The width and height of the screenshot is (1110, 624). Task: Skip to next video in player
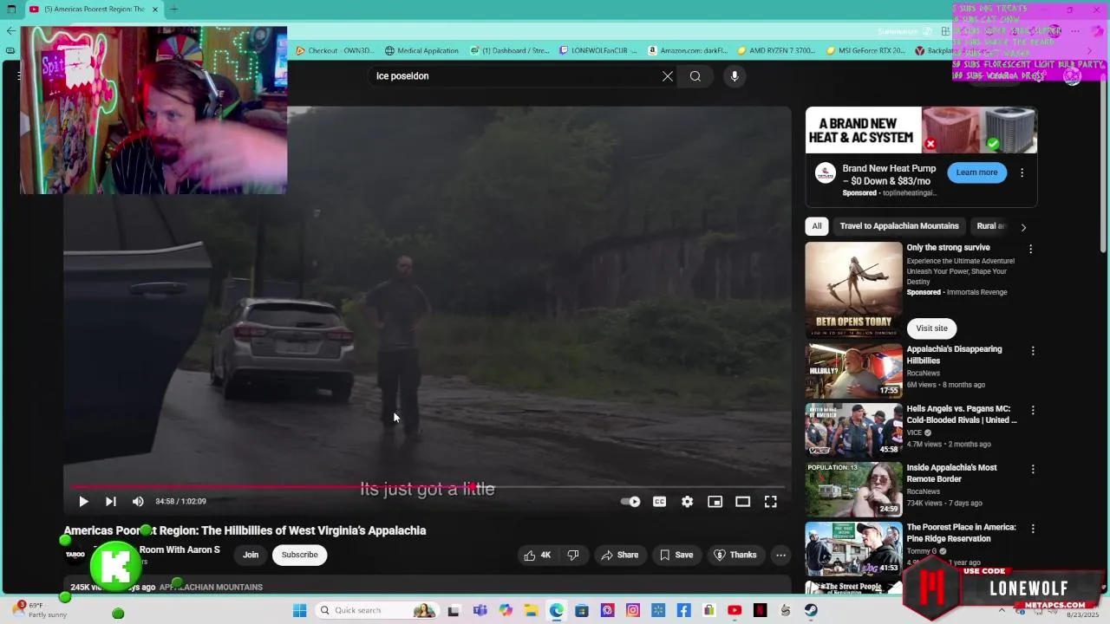(x=111, y=502)
